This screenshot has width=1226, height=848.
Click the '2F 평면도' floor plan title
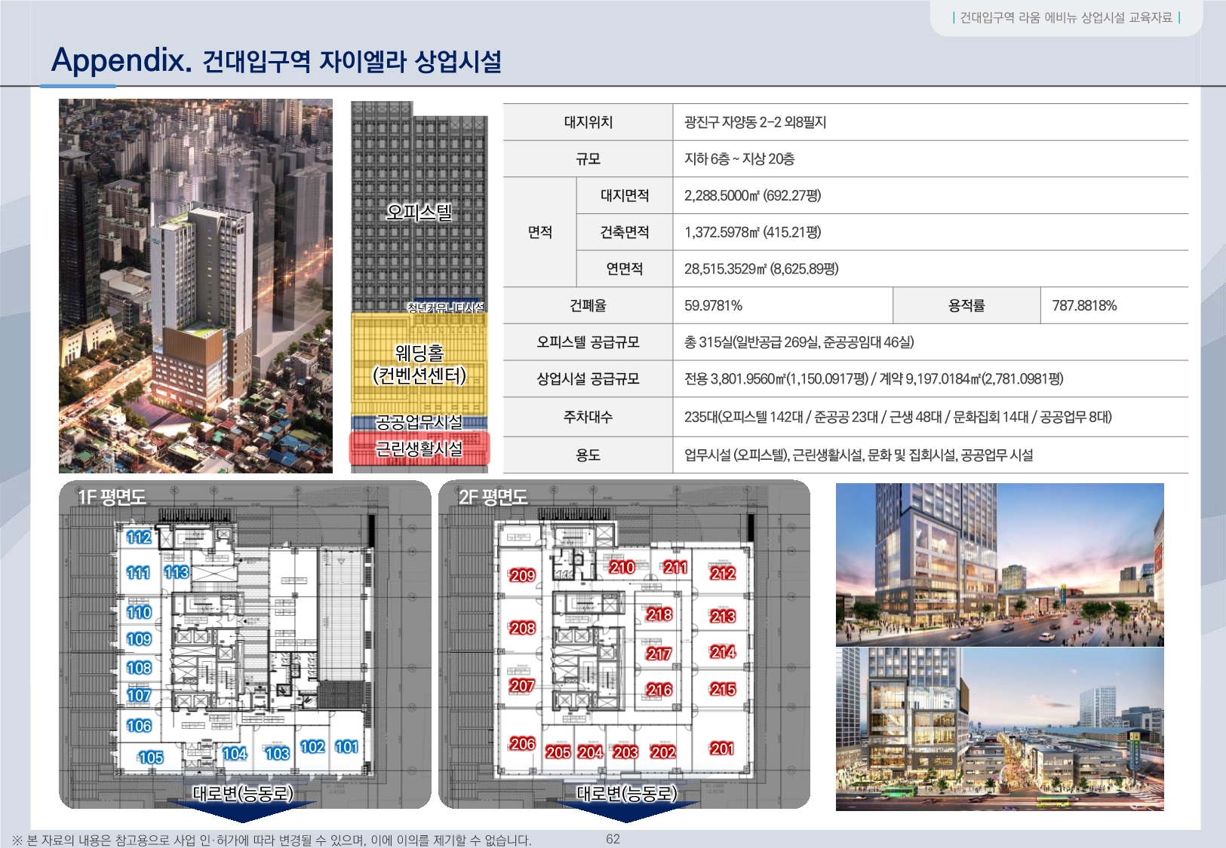pos(493,497)
